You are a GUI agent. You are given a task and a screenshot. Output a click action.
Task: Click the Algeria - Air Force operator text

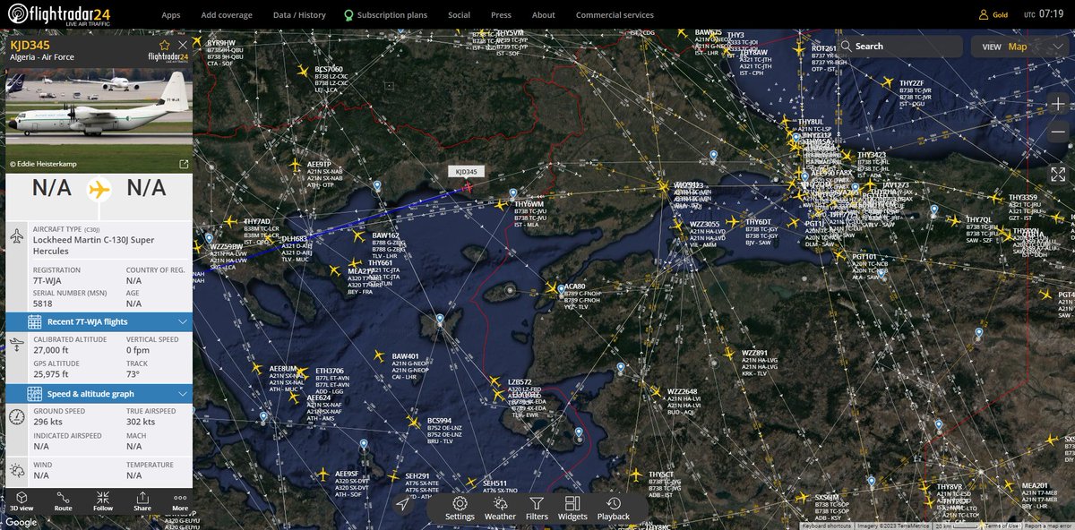pos(42,56)
